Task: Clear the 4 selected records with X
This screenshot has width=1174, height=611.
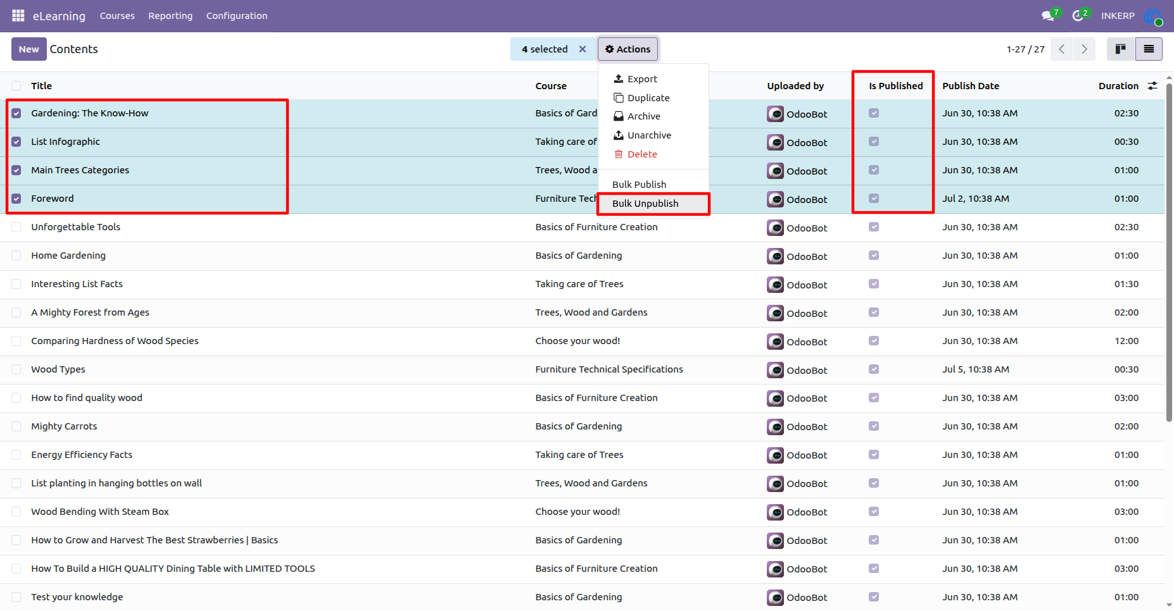Action: 583,49
